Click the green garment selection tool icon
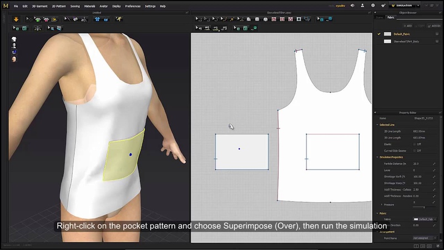The height and width of the screenshot is (250, 444). click(38, 19)
